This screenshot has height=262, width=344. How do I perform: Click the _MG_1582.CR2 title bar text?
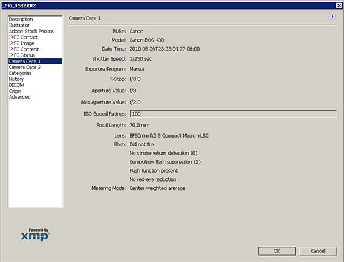(19, 5)
